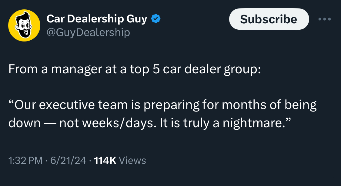Open Car Dealership Guy's profile avatar
Image resolution: width=341 pixels, height=186 pixels.
coord(24,25)
